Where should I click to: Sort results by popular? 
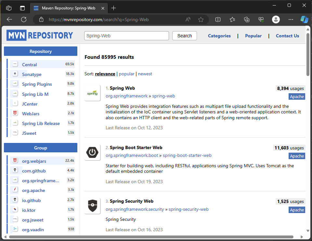[126, 74]
